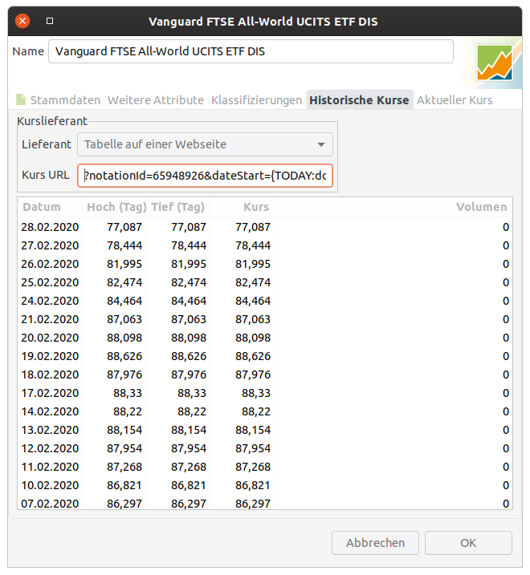The height and width of the screenshot is (575, 530).
Task: Select the row dated 11.02.2020
Action: 265,467
